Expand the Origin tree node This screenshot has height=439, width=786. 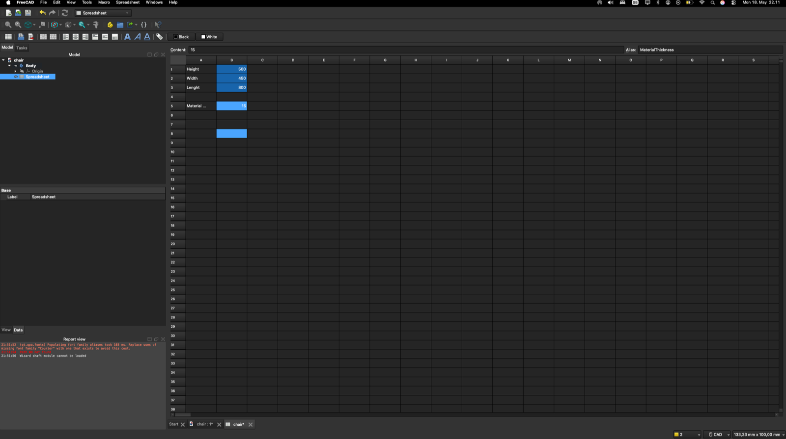coord(15,71)
